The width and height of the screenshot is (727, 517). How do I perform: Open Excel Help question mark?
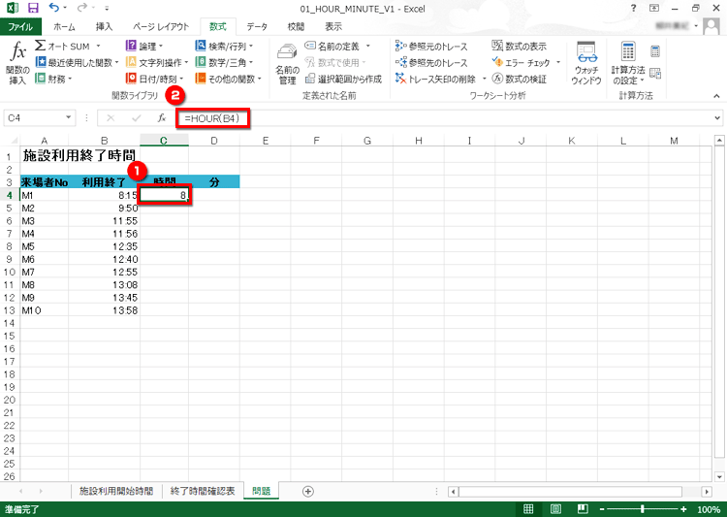click(633, 8)
